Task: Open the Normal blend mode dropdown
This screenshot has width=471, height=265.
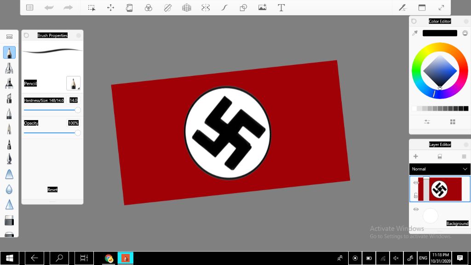Action: [x=440, y=169]
